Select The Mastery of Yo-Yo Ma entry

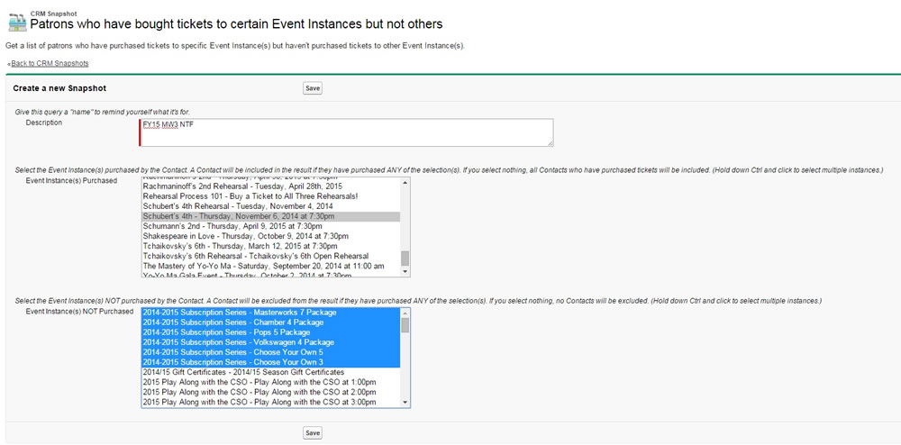point(270,266)
